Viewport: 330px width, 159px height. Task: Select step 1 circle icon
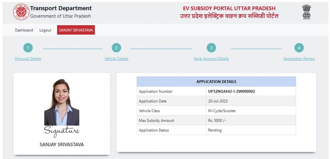tap(28, 48)
